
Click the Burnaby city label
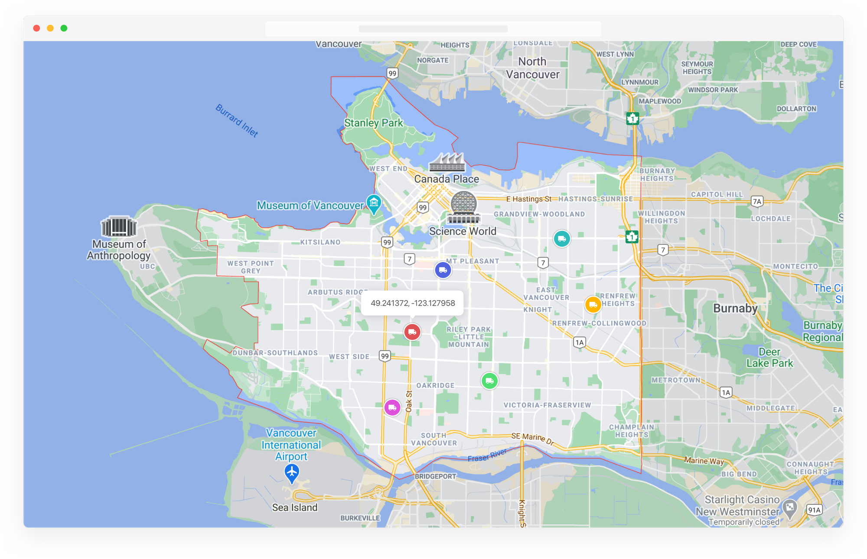click(x=734, y=309)
